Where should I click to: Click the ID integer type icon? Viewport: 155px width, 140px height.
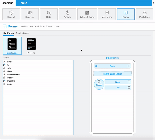tap(4, 65)
